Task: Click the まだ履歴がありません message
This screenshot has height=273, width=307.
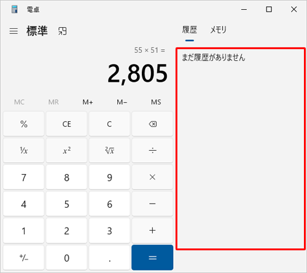Action: (x=213, y=57)
